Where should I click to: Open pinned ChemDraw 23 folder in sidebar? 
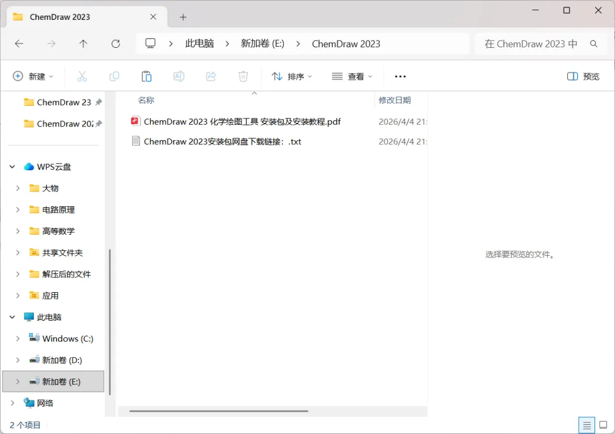click(x=58, y=102)
